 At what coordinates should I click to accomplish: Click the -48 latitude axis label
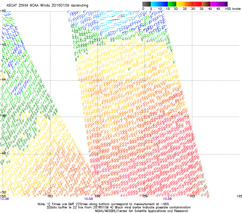pyautogui.click(x=3, y=153)
